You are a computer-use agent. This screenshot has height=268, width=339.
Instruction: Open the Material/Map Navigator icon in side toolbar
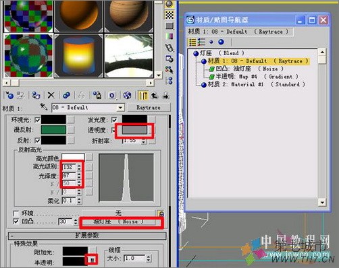pos(169,81)
